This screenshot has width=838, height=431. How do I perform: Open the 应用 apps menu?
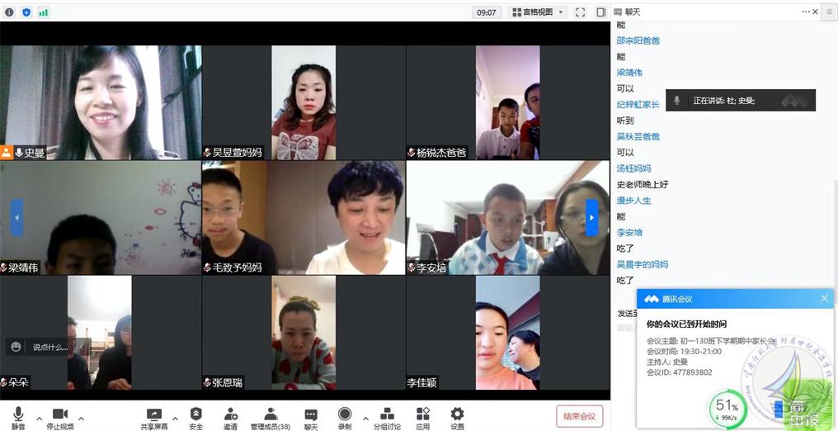423,418
